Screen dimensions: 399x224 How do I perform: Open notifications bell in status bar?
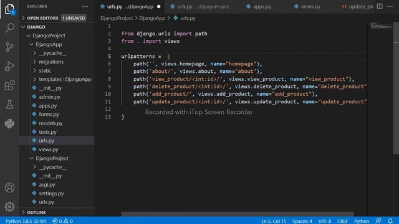coord(390,221)
